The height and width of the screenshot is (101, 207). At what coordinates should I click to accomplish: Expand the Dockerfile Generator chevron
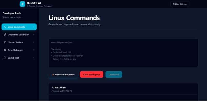33,35
